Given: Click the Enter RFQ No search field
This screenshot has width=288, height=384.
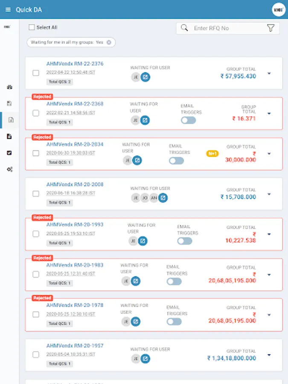Looking at the screenshot, I should coord(226,28).
